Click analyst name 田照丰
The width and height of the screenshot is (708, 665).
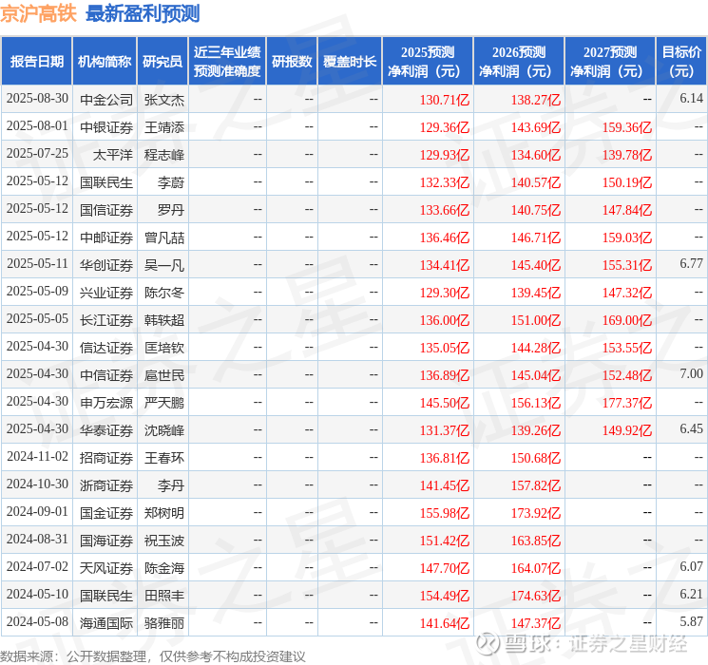[x=163, y=596]
